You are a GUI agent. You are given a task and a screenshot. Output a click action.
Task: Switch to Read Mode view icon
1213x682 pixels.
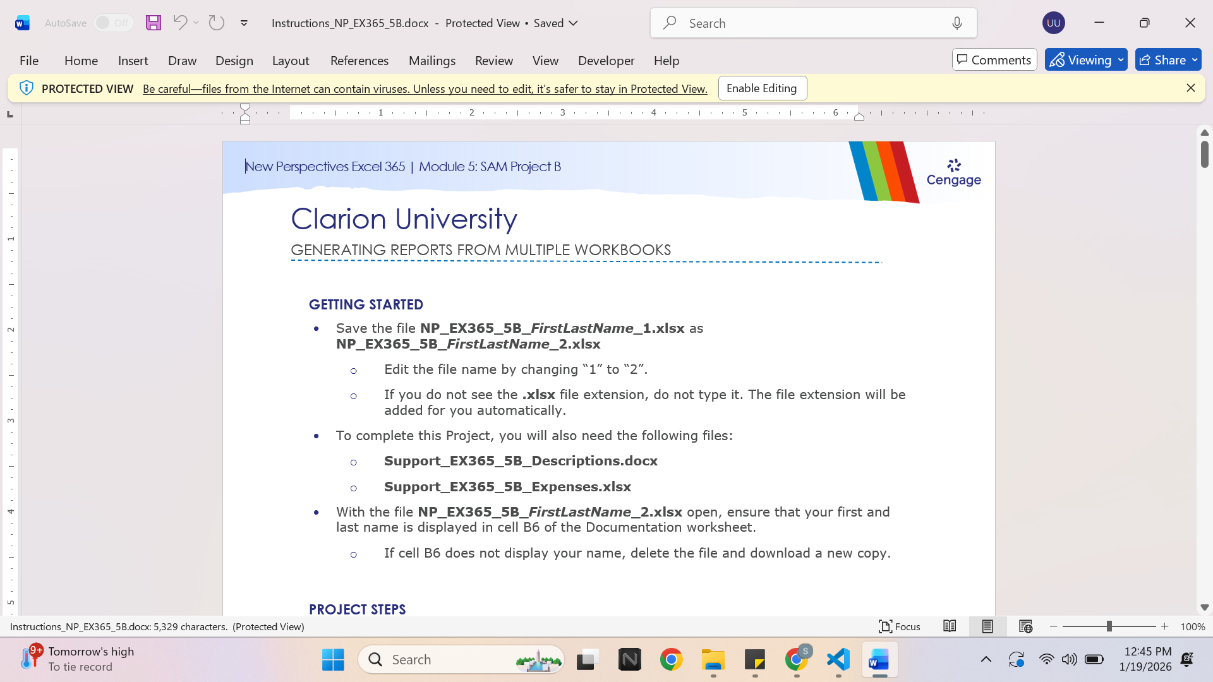[x=950, y=626]
